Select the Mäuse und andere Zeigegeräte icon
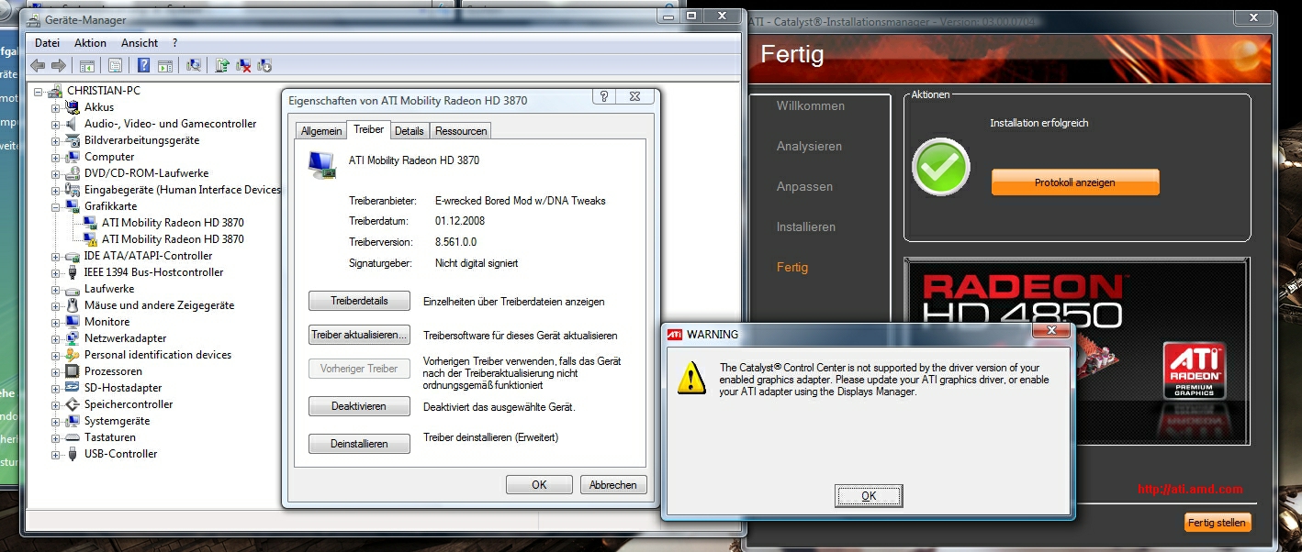 (73, 305)
